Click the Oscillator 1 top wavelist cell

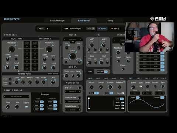pos(27,43)
